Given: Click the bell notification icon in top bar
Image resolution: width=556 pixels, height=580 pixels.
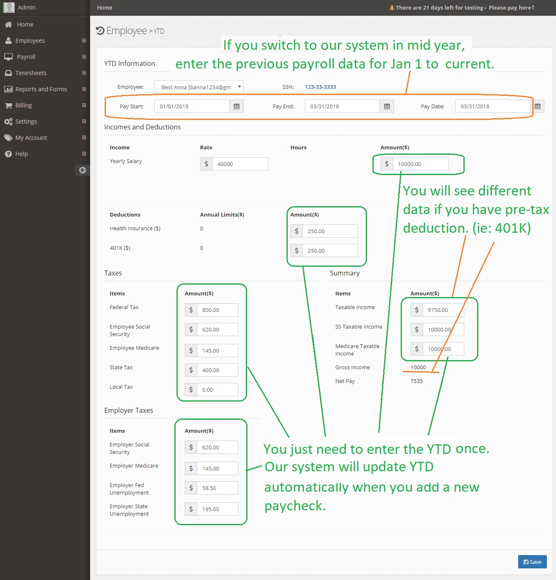Looking at the screenshot, I should pyautogui.click(x=392, y=7).
